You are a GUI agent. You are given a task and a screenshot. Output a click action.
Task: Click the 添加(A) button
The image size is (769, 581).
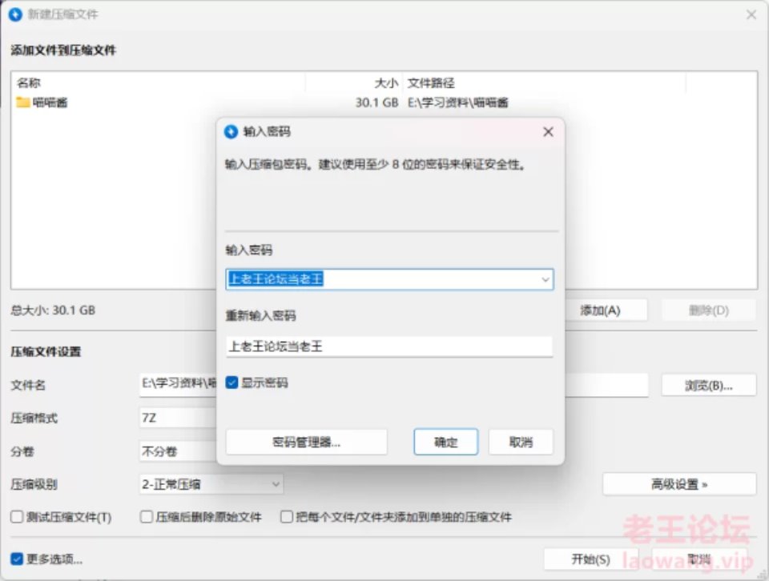coord(601,311)
